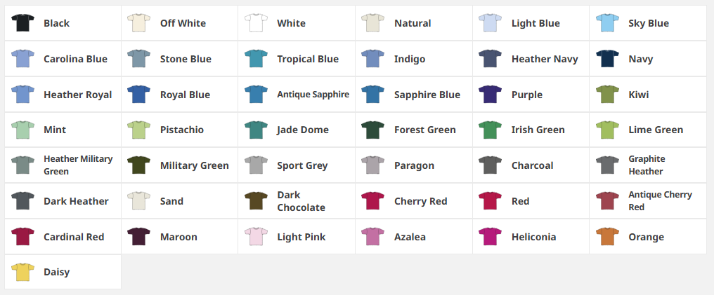Screen dimensions: 714x295
Task: Pick the Forest Green t-shirt icon
Action: coord(373,130)
